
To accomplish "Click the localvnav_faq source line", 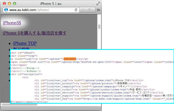I will [x=104, y=99].
